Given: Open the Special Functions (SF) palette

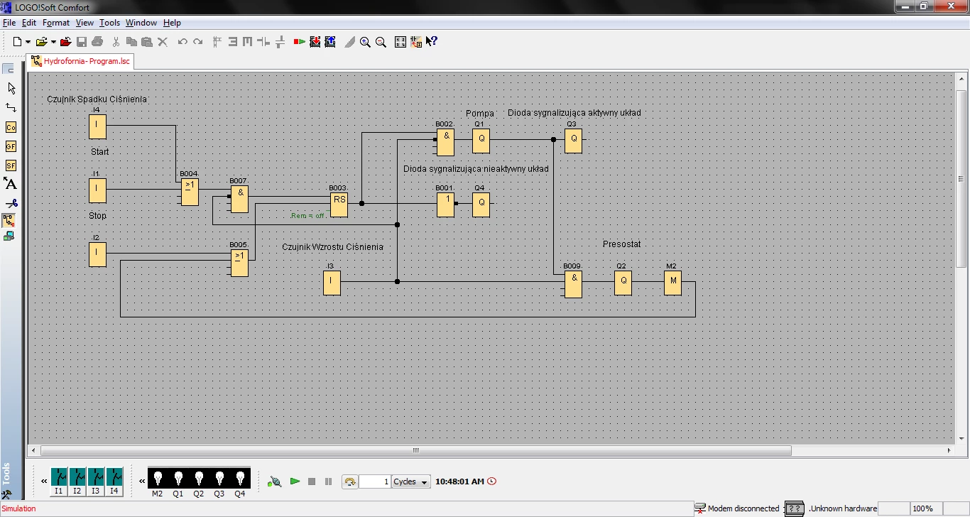Looking at the screenshot, I should click(11, 165).
